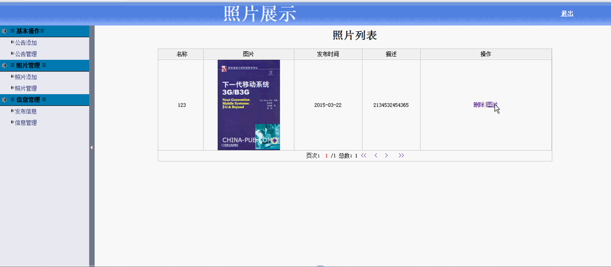
Task: Click the 名称 column header
Action: tap(182, 54)
